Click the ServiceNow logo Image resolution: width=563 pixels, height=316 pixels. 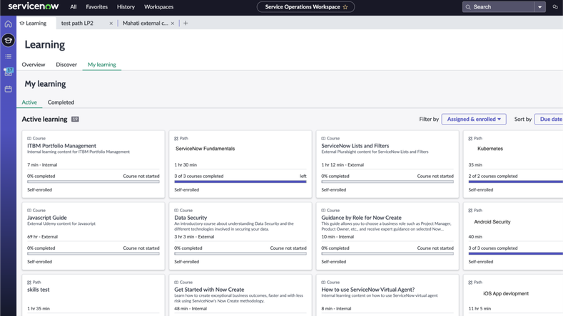[33, 6]
